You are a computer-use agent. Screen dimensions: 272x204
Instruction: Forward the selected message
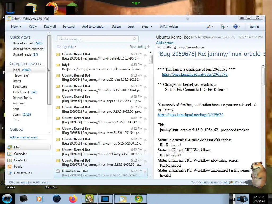[x=69, y=27]
